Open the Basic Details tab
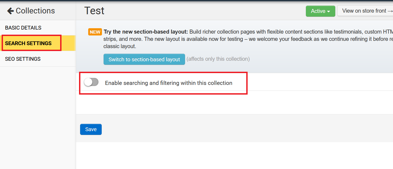 click(23, 28)
